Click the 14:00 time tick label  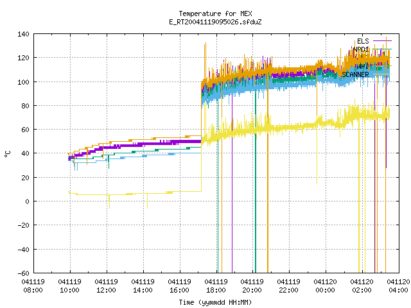click(x=143, y=290)
